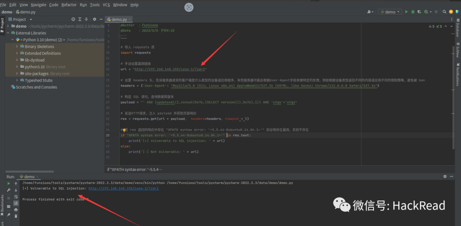Expand the demo project folder
Viewport: 461px width, 226px height.
8,26
